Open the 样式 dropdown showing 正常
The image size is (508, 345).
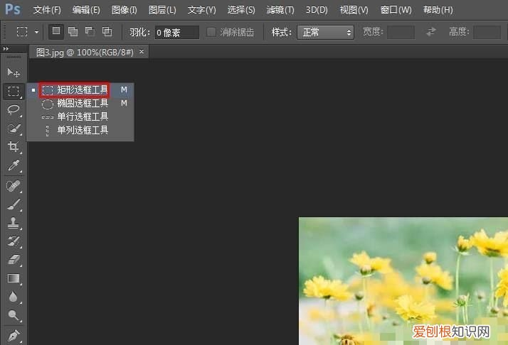click(x=325, y=32)
